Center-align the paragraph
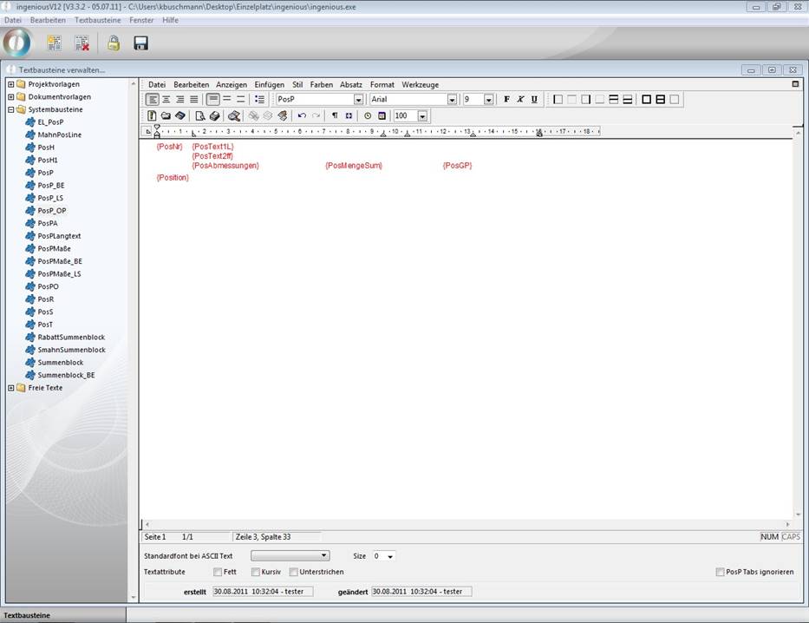Viewport: 809px width, 623px height. (x=166, y=100)
